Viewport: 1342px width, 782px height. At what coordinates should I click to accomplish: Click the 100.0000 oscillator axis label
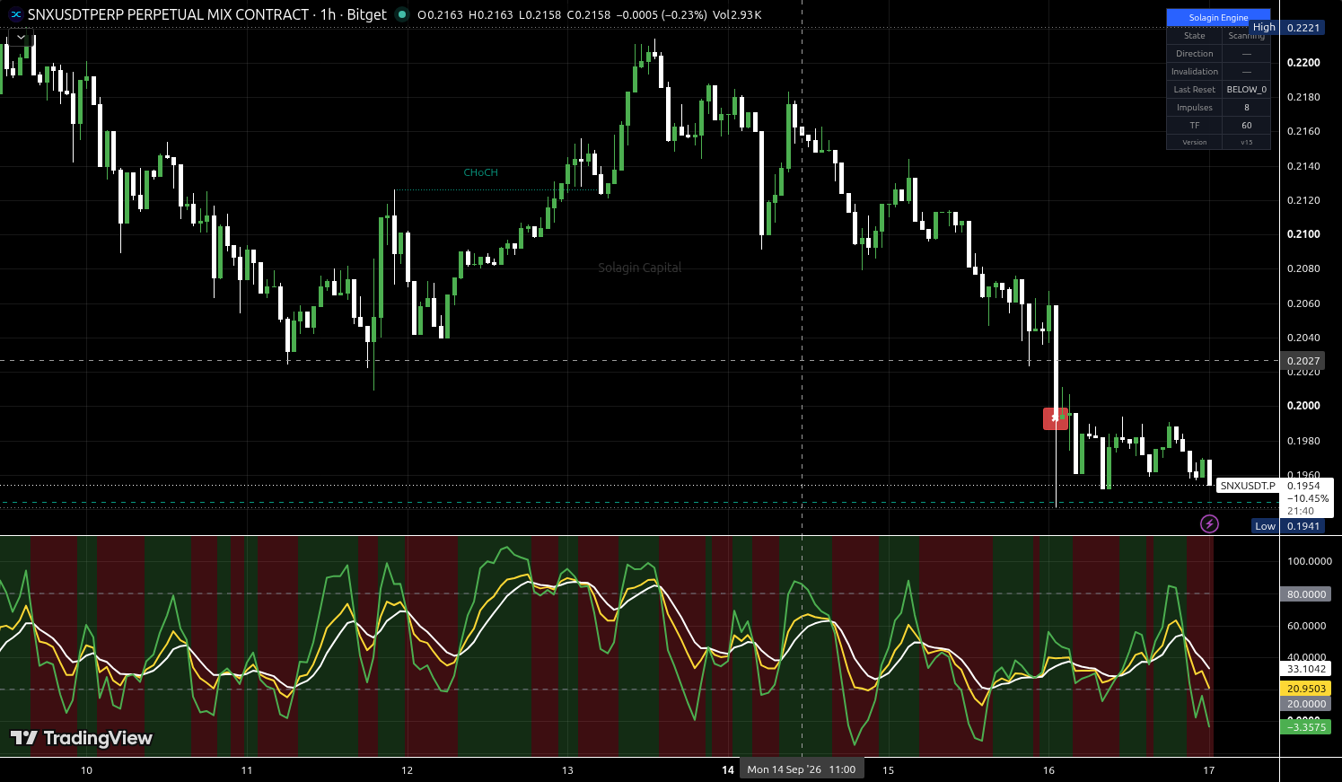(1309, 561)
